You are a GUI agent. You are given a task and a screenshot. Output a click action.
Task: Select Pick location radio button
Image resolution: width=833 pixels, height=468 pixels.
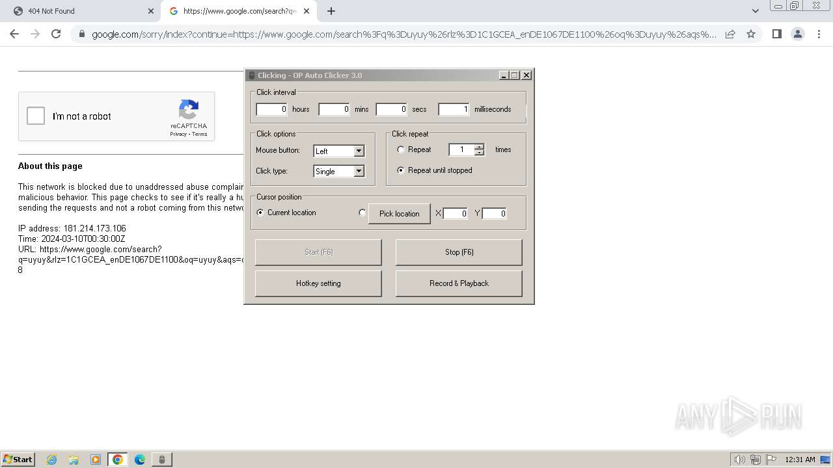(362, 213)
